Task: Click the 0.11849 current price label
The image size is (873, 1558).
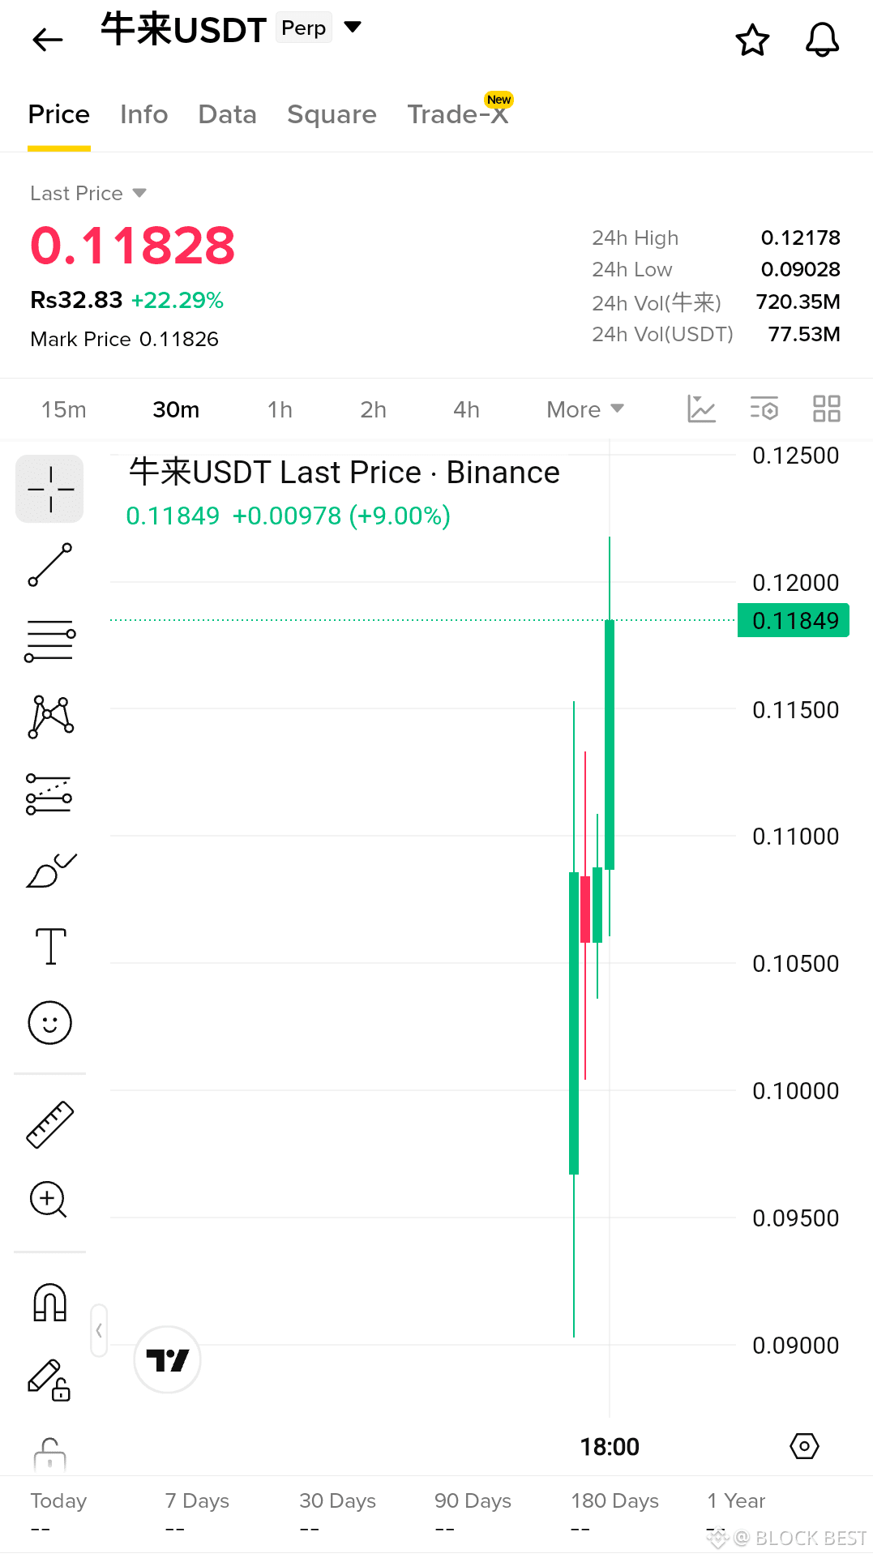Action: [x=794, y=620]
